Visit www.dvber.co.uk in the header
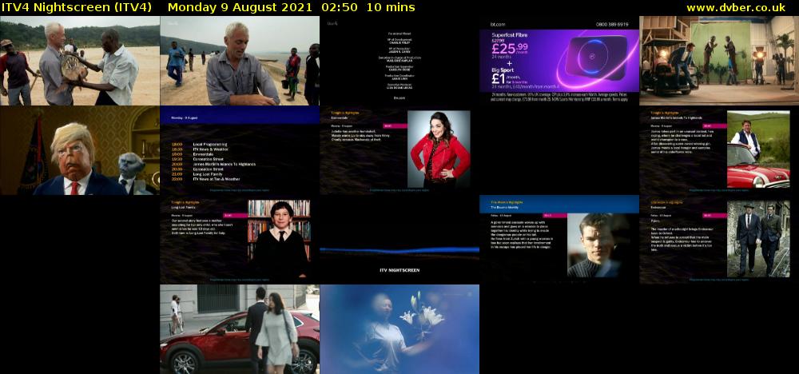Screen dimensions: 799x374 pyautogui.click(x=736, y=8)
